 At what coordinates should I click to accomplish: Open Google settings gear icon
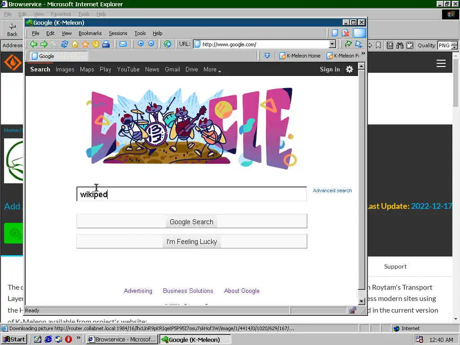click(x=349, y=70)
